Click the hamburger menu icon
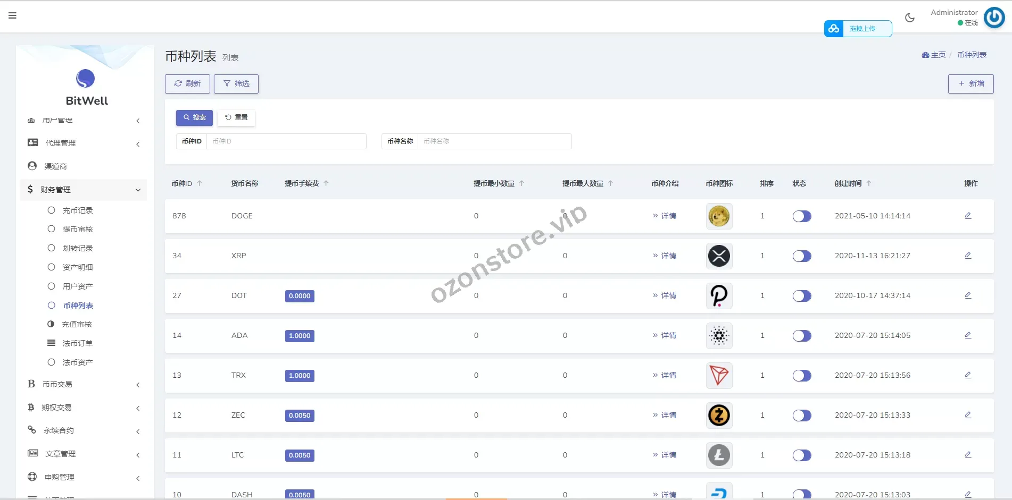Image resolution: width=1012 pixels, height=500 pixels. (12, 15)
